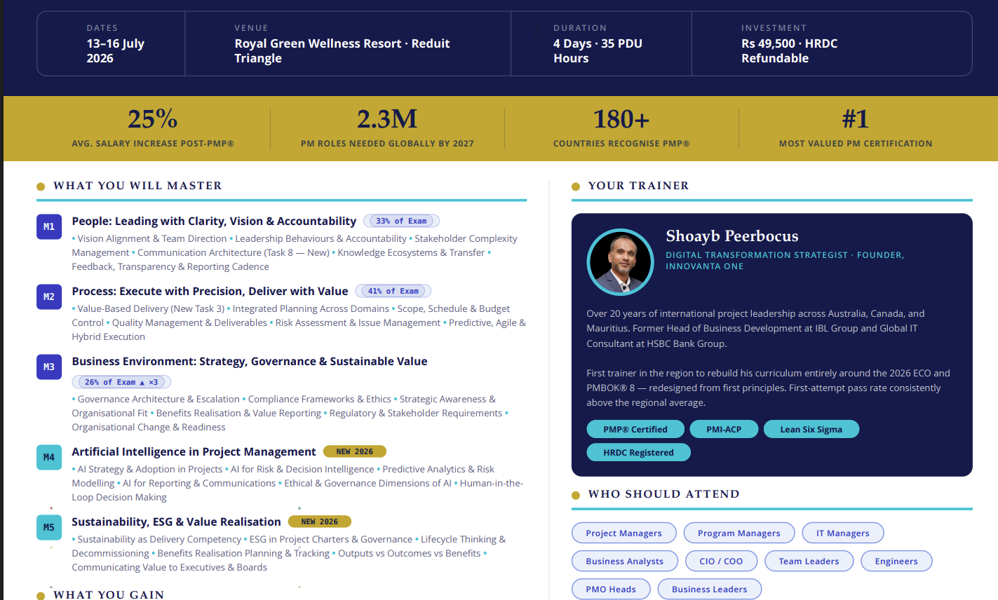The height and width of the screenshot is (600, 998).
Task: Click the WHAT YOU GAIN heading
Action: tap(109, 594)
